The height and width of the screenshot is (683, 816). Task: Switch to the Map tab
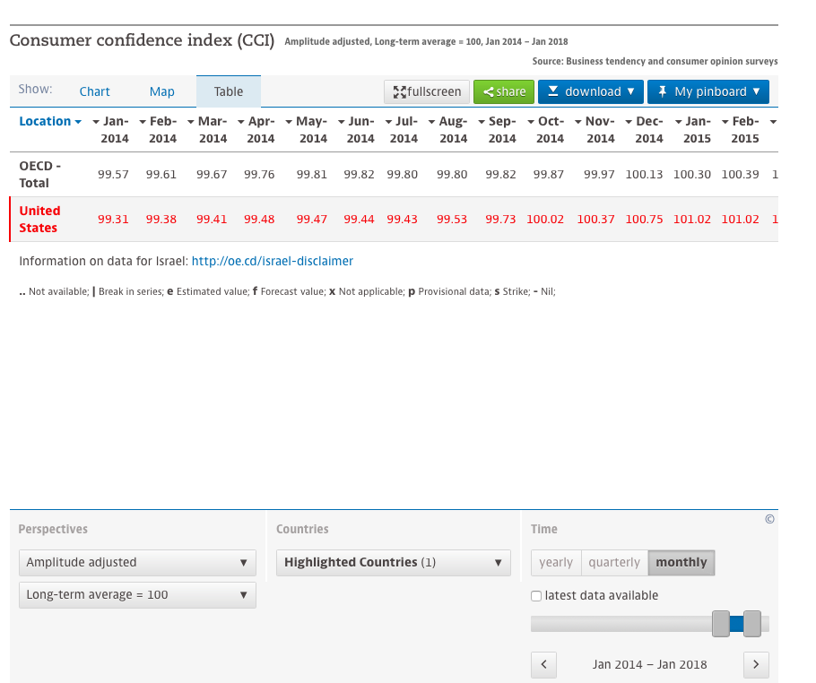coord(161,91)
